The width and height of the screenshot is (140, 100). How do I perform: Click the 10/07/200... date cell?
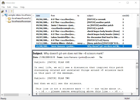pyautogui.click(x=43, y=37)
